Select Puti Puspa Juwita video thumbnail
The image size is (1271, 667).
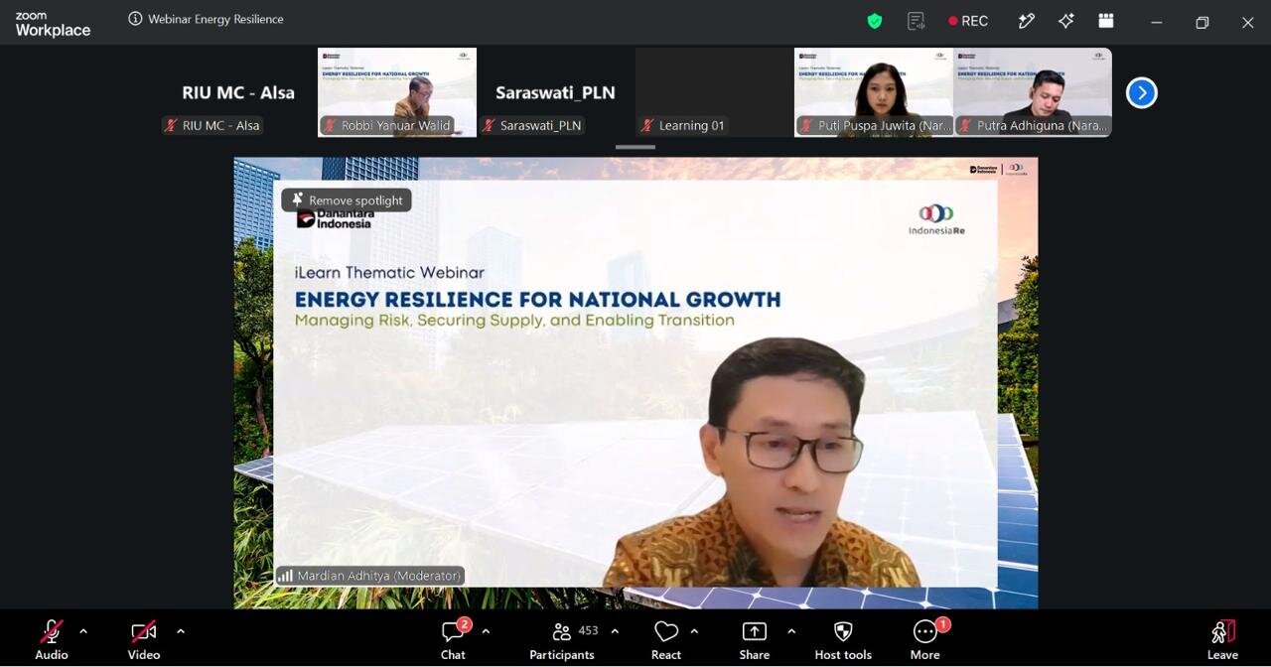click(x=874, y=92)
